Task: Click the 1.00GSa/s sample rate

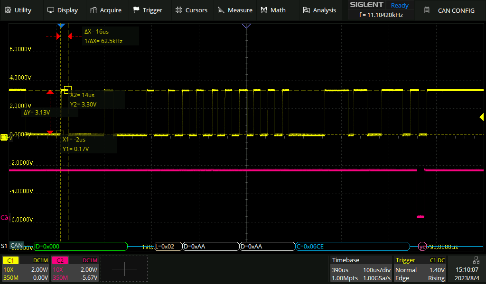Action: [377, 278]
